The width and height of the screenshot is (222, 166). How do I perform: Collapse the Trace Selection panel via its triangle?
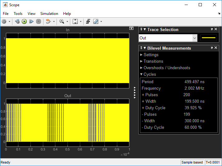click(145, 29)
